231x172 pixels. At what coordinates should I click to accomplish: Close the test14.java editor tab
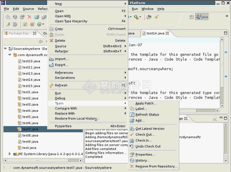[167, 33]
